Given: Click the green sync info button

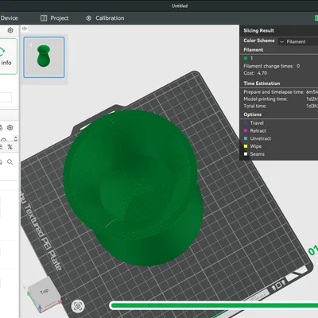Looking at the screenshot, I should (7, 56).
